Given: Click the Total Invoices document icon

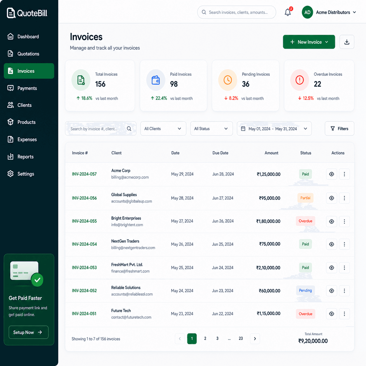Looking at the screenshot, I should 81,80.
